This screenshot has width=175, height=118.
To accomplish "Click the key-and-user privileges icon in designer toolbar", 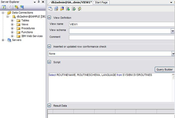I will coord(62,9).
